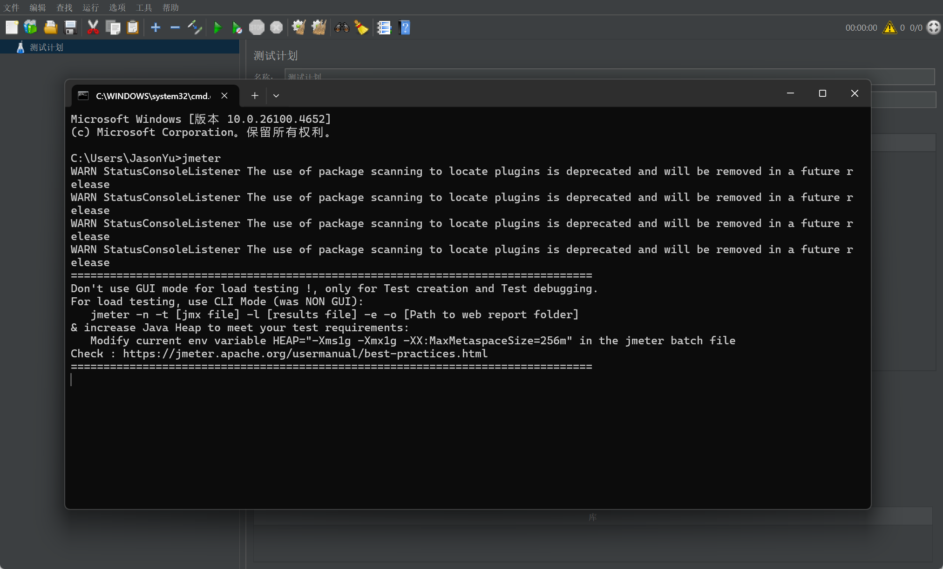Click the 库 table header
Screen dimensions: 943x569
[592, 517]
